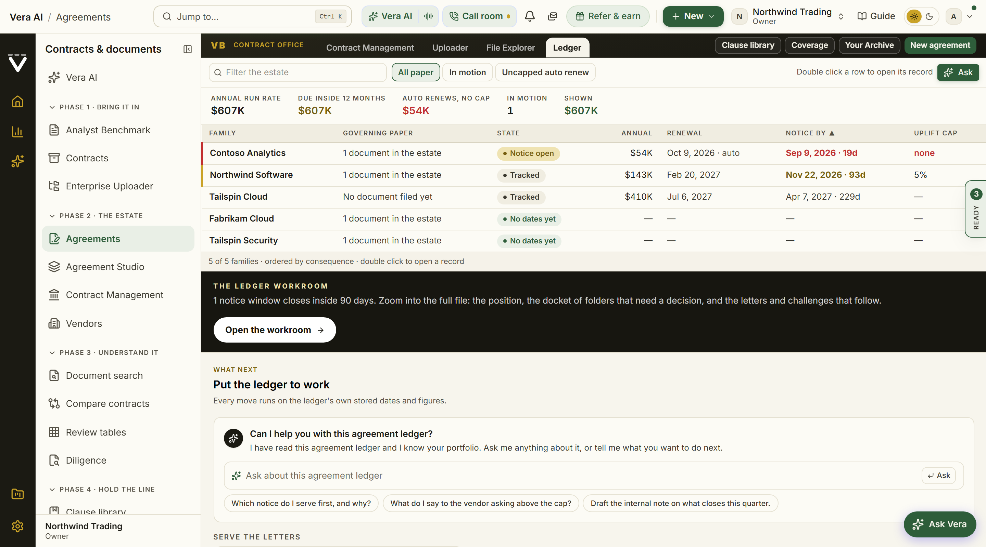Open Compare contracts icon
986x547 pixels.
point(54,404)
